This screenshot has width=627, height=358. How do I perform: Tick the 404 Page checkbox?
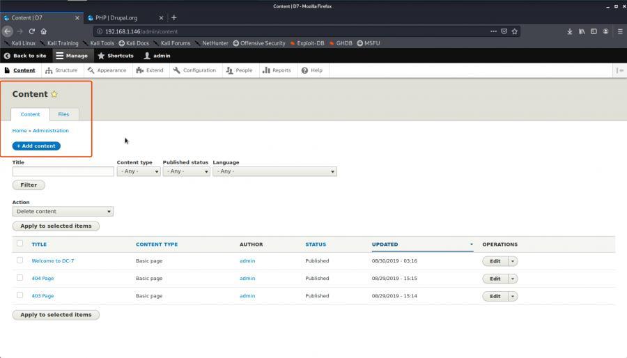pos(20,278)
